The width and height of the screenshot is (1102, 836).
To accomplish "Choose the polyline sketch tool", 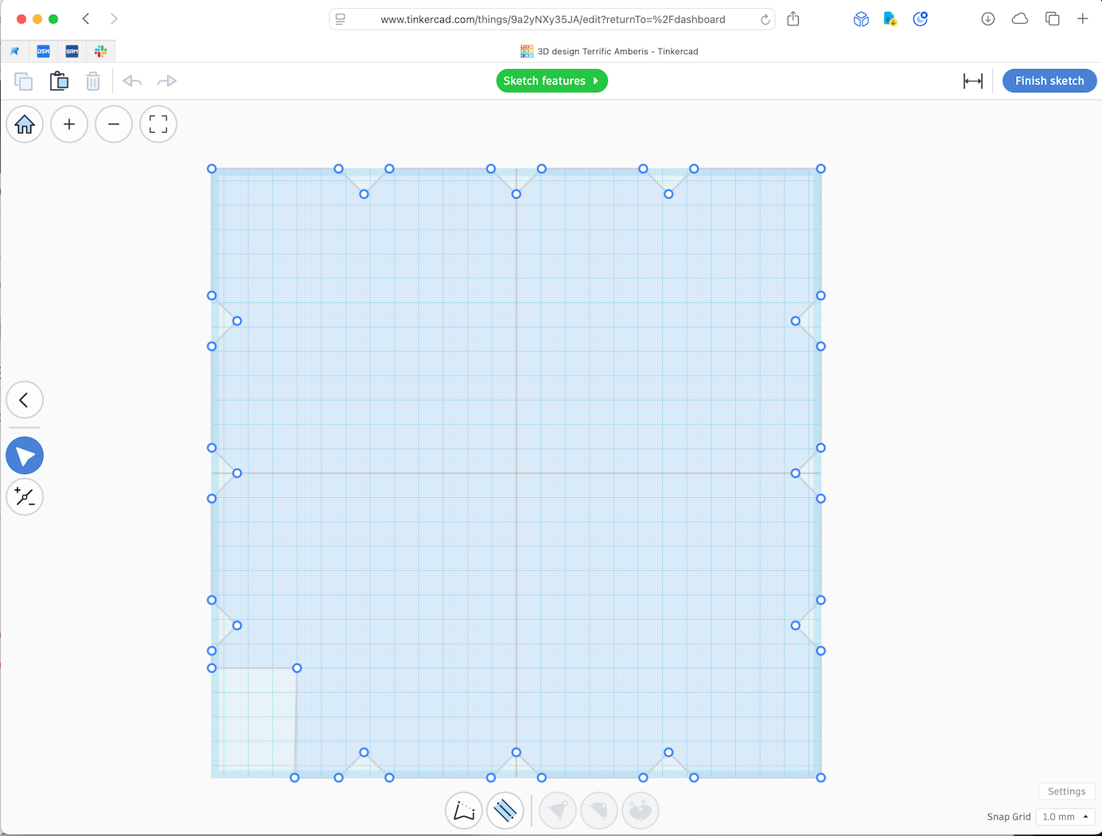I will 464,811.
